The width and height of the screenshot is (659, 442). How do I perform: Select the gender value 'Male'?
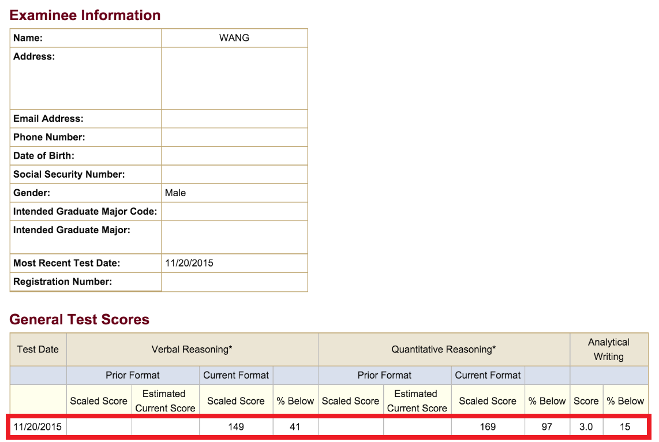175,193
